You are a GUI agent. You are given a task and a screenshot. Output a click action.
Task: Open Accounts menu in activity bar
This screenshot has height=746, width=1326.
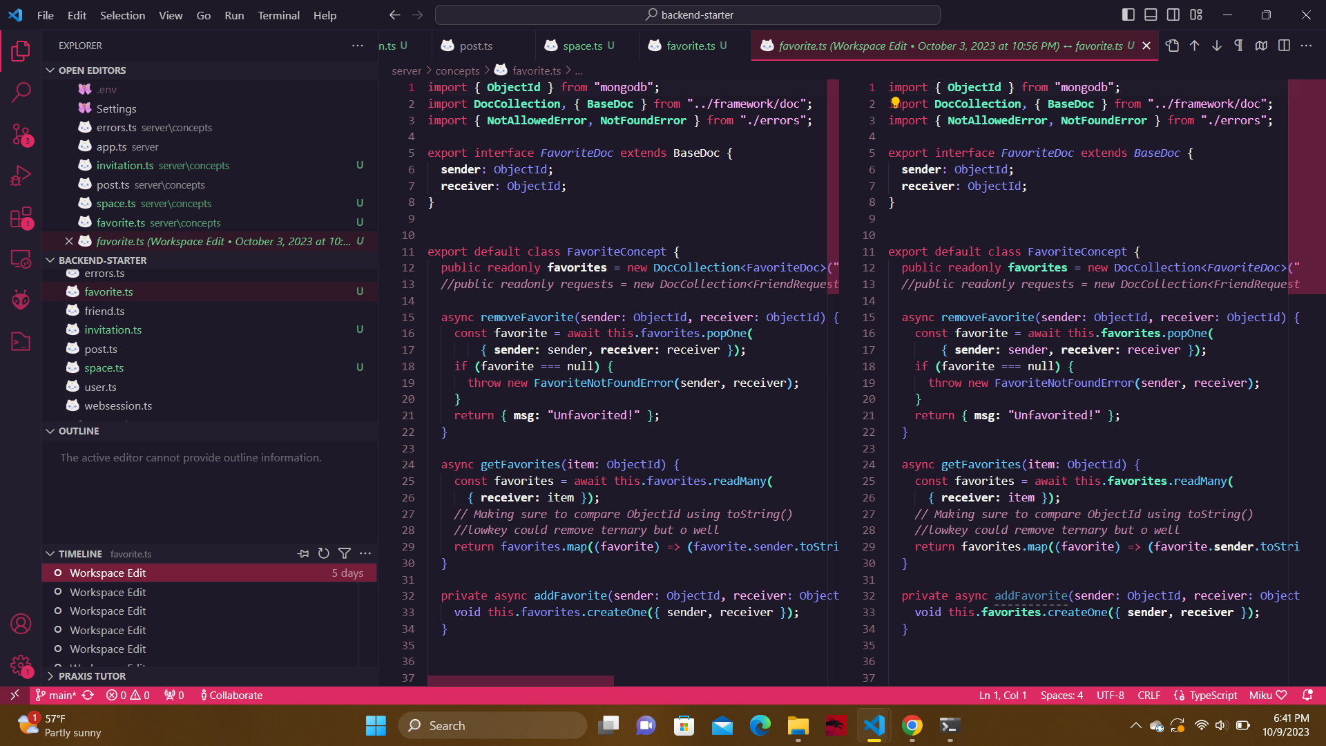pos(21,624)
